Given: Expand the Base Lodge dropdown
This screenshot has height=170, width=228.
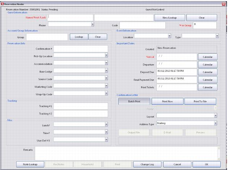Looking at the screenshot, I should click(106, 70).
